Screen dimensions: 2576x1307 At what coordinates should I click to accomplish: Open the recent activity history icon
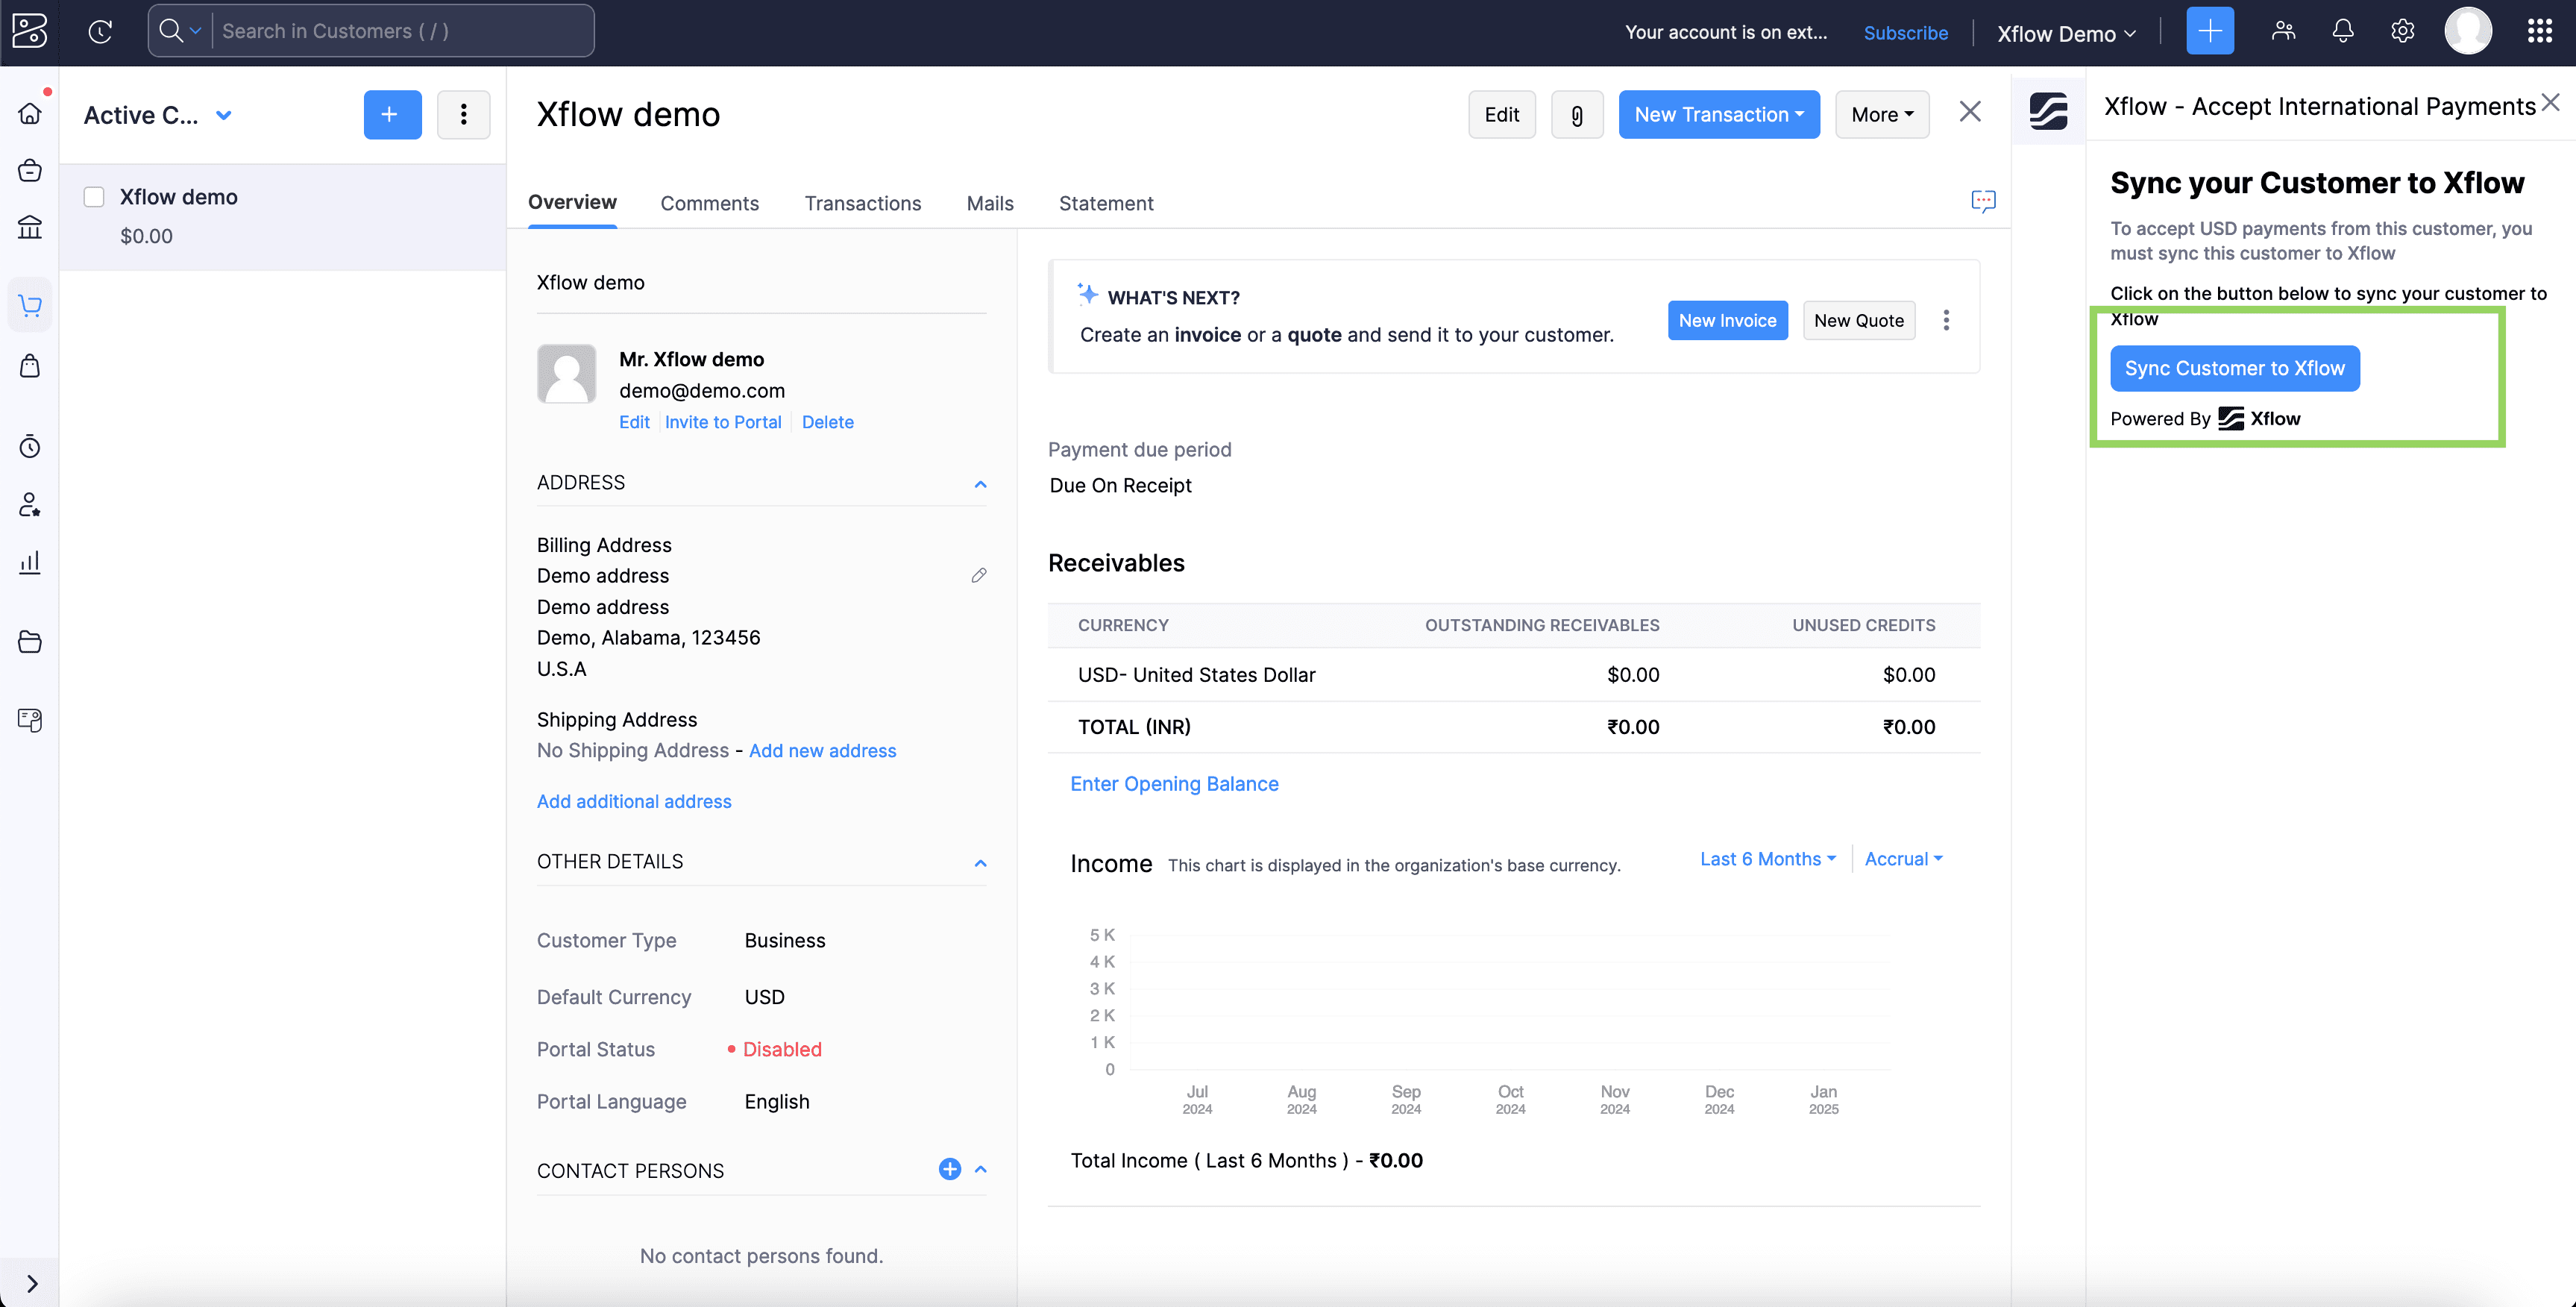tap(100, 32)
